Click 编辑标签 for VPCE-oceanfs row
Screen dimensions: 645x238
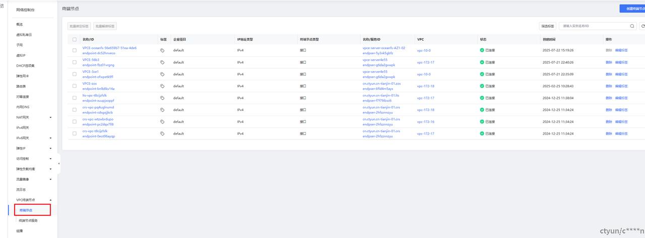pyautogui.click(x=621, y=50)
